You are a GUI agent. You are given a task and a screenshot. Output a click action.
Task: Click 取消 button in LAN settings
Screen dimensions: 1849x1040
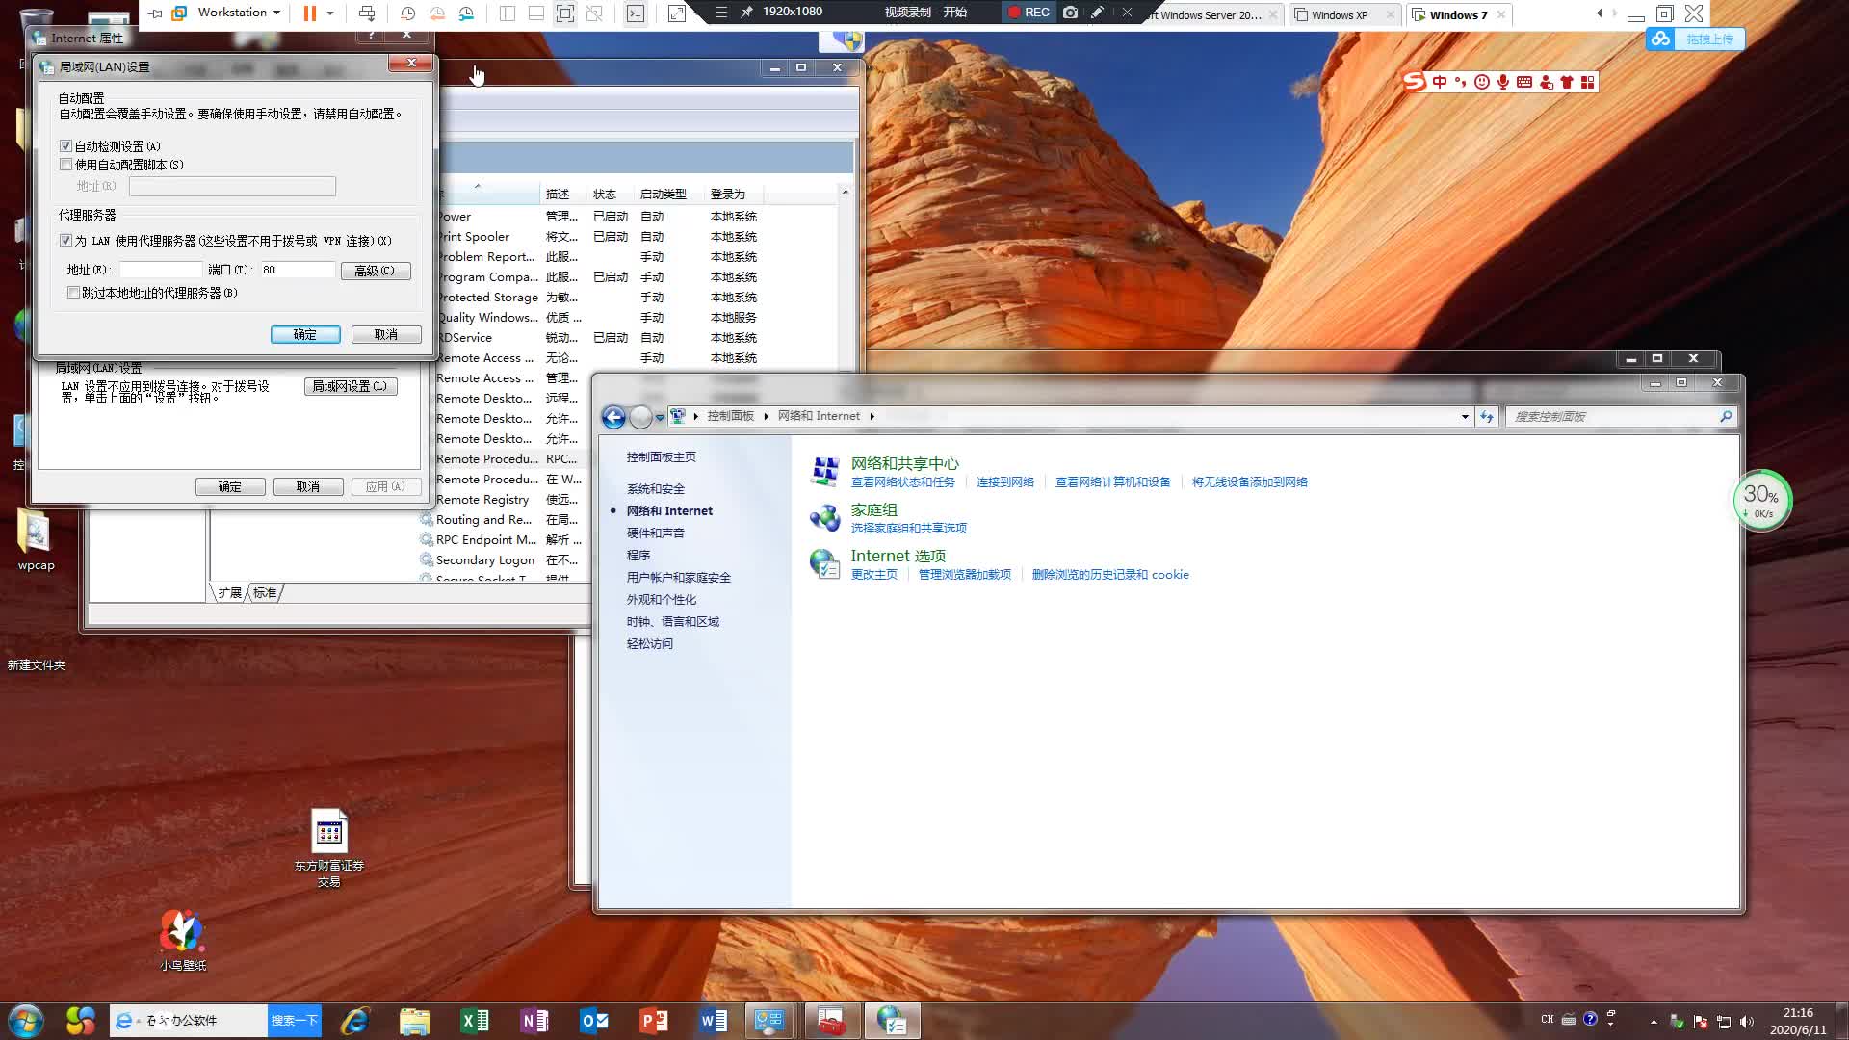tap(385, 334)
